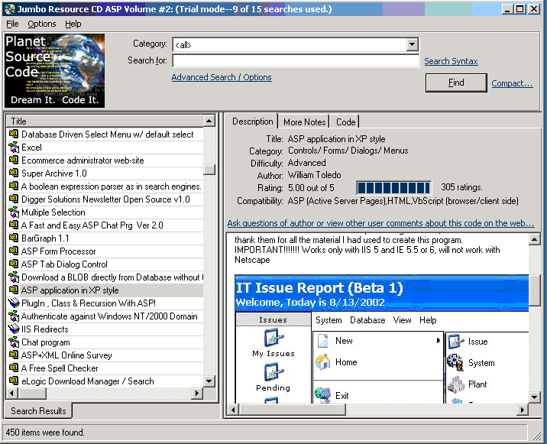This screenshot has width=547, height=444.
Task: Click the icon next to Authenticate against Windows NT
Action: click(14, 316)
